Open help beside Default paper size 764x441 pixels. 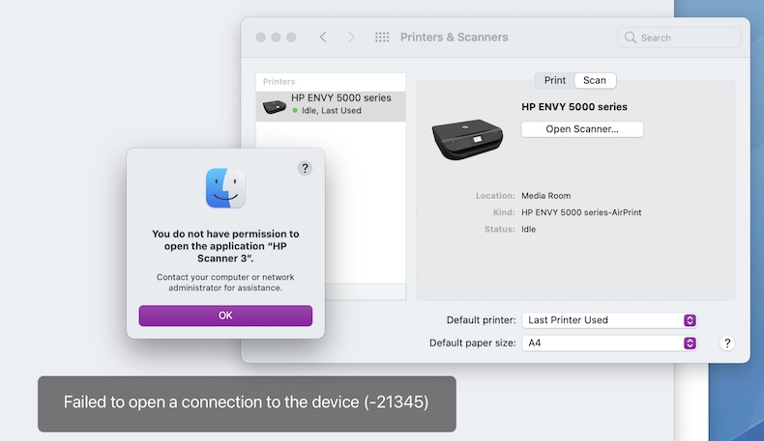click(727, 344)
